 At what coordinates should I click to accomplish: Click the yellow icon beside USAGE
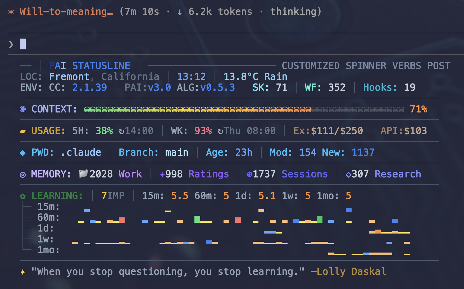23,131
